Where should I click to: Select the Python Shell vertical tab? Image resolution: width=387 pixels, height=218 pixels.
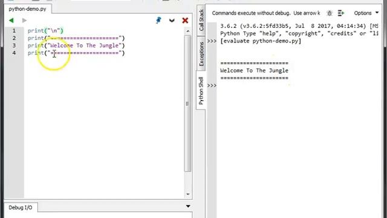pyautogui.click(x=201, y=90)
